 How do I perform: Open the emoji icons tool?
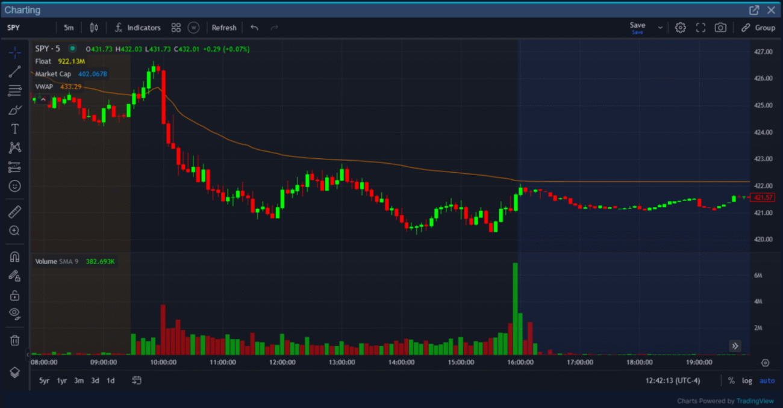tap(14, 186)
